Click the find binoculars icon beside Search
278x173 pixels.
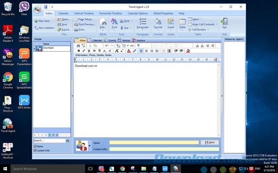point(67,141)
